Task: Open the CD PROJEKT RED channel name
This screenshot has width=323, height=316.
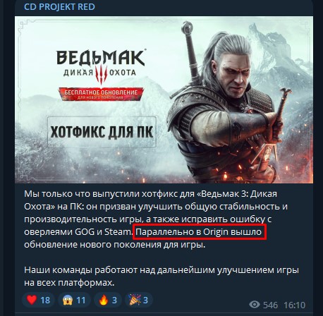Action: 59,6
